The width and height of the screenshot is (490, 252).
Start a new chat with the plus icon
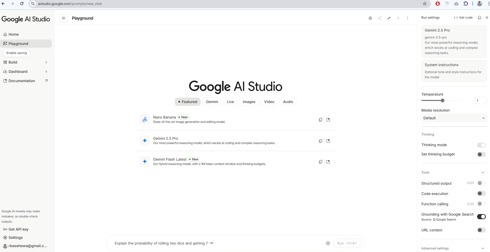398,18
